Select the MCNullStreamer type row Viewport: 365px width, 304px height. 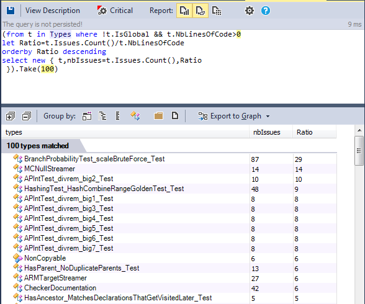click(x=169, y=169)
